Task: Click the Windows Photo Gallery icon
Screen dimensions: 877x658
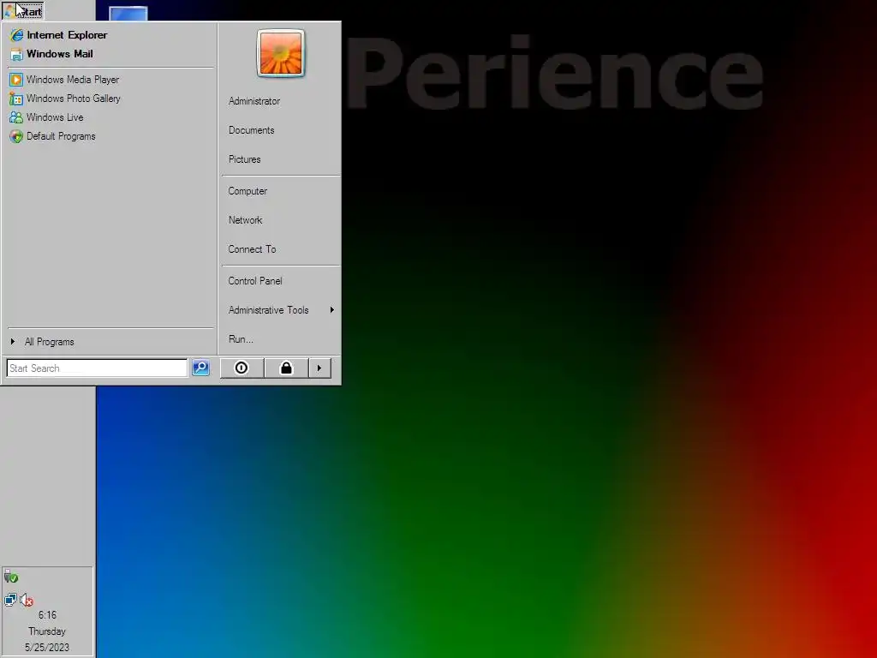Action: [16, 99]
